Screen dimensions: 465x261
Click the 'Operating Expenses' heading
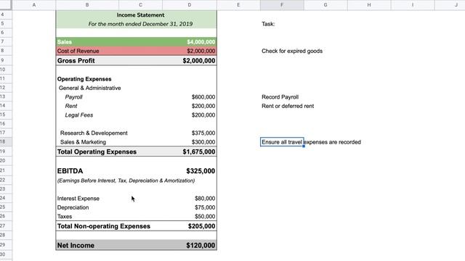coord(84,79)
